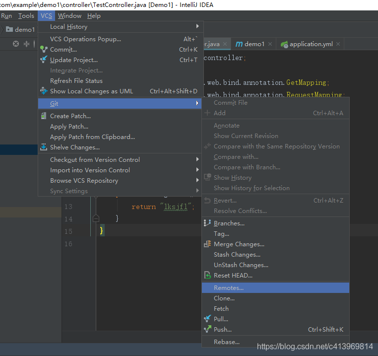Select Import into Version Control
This screenshot has width=378, height=356.
pyautogui.click(x=120, y=170)
